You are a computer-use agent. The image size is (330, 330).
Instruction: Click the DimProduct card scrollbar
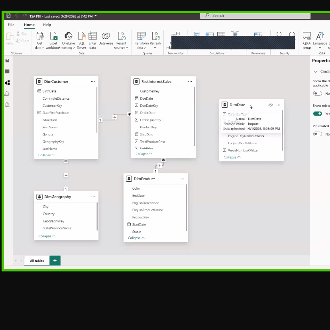click(x=187, y=208)
